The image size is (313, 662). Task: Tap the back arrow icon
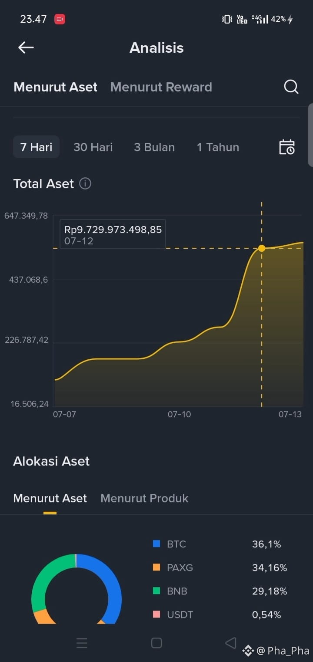click(x=26, y=47)
